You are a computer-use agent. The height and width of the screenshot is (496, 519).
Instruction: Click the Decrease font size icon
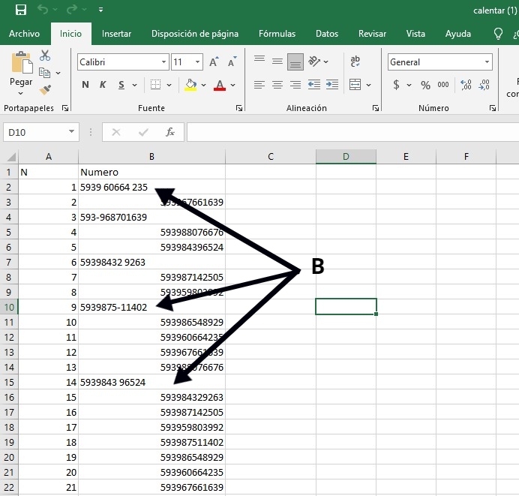pyautogui.click(x=232, y=62)
